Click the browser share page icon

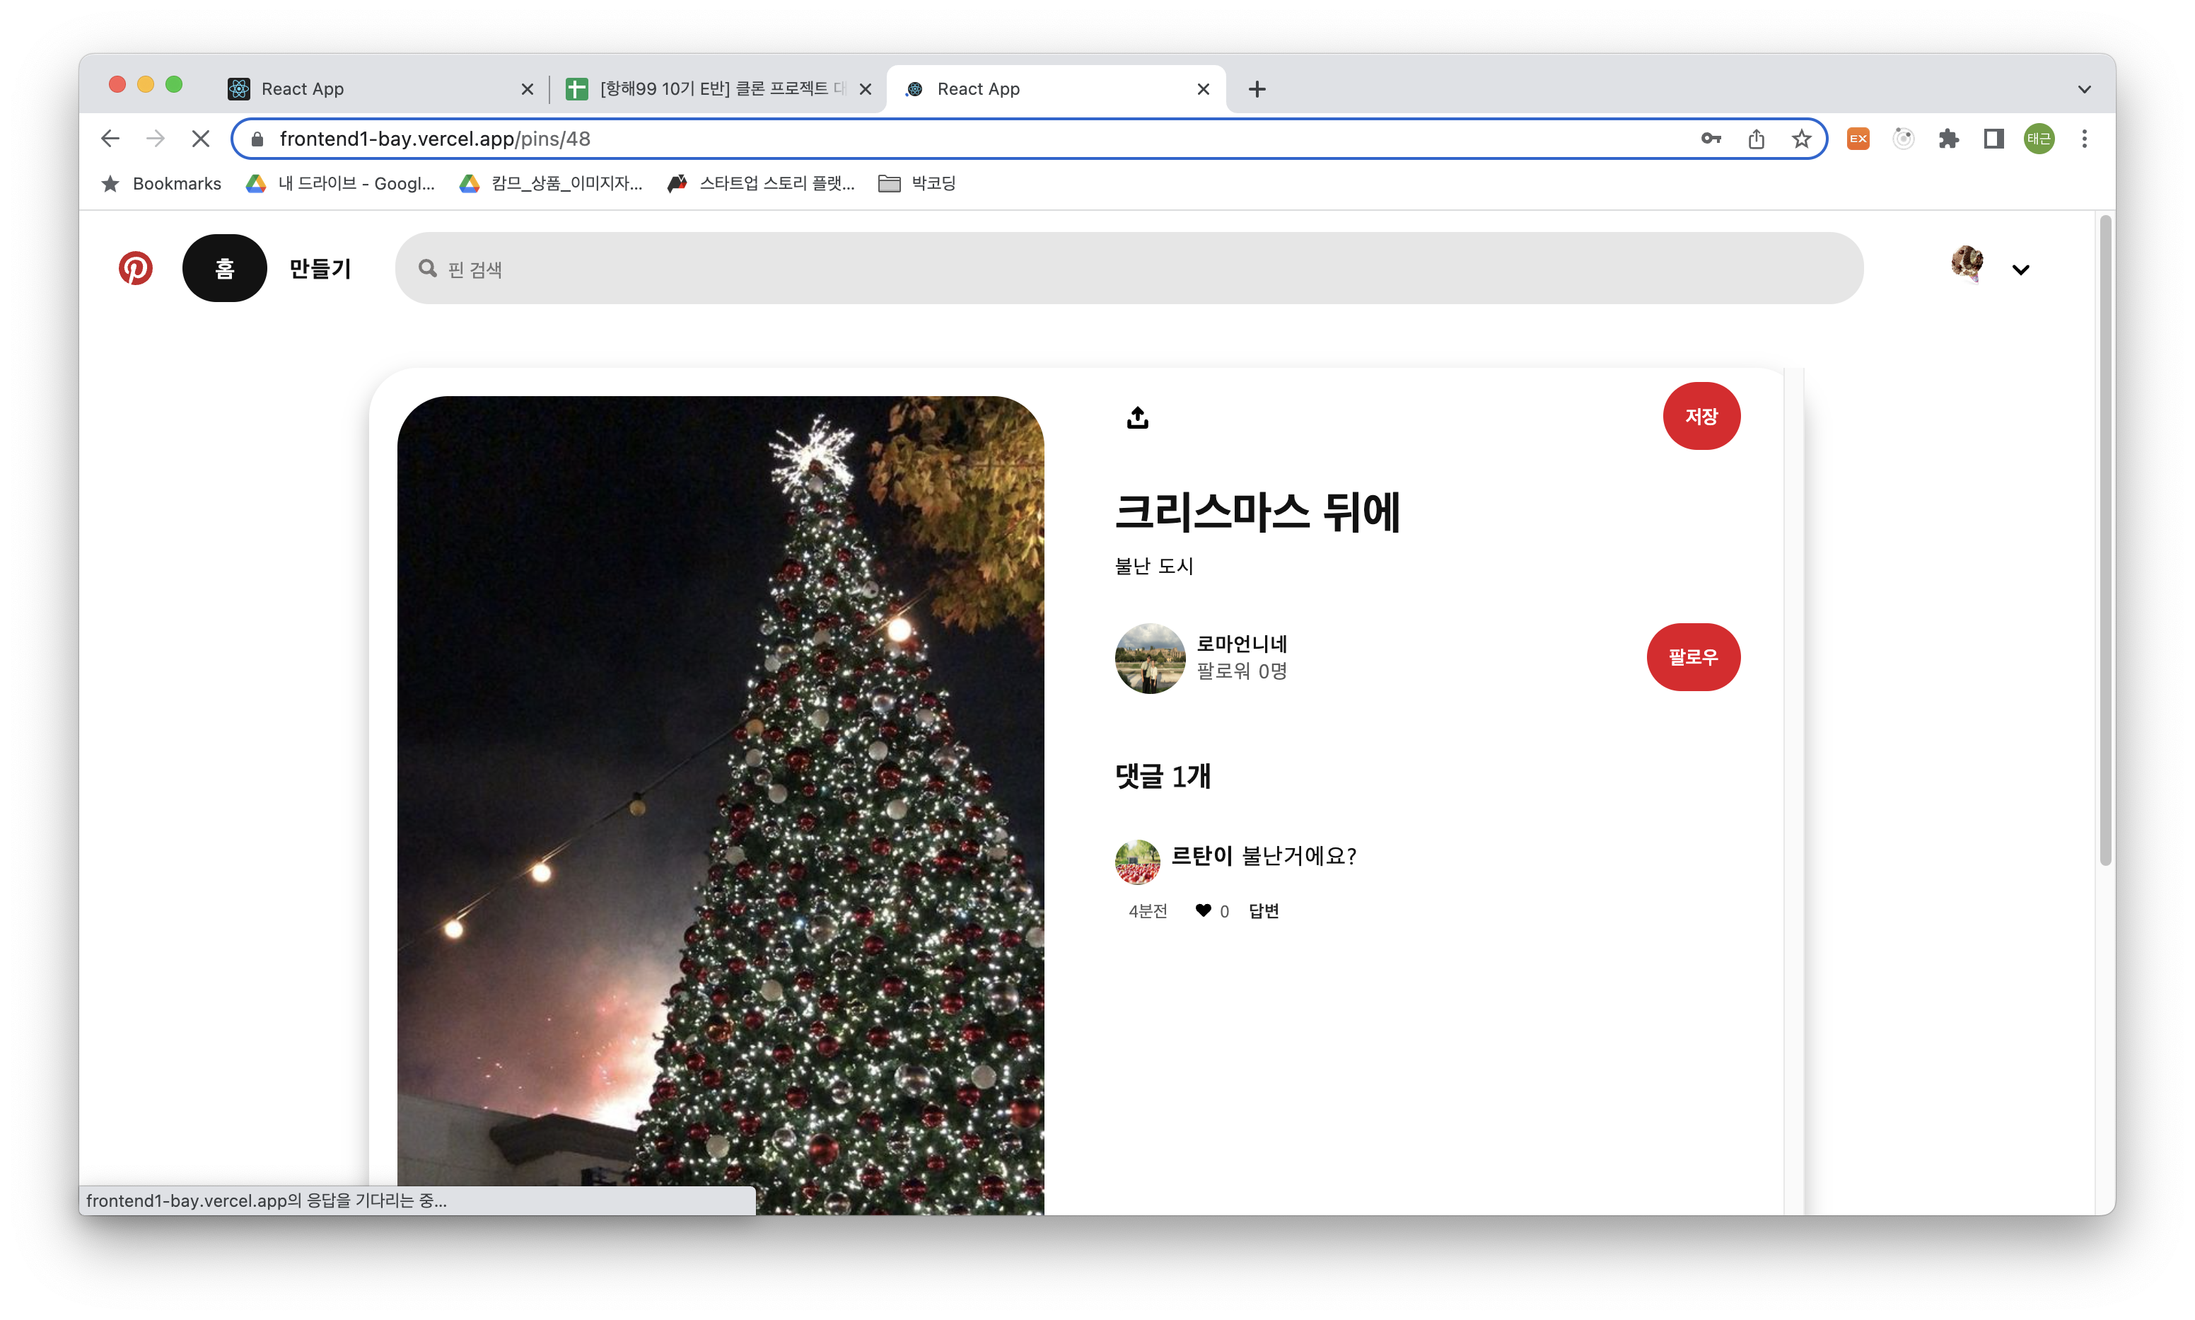coord(1756,139)
